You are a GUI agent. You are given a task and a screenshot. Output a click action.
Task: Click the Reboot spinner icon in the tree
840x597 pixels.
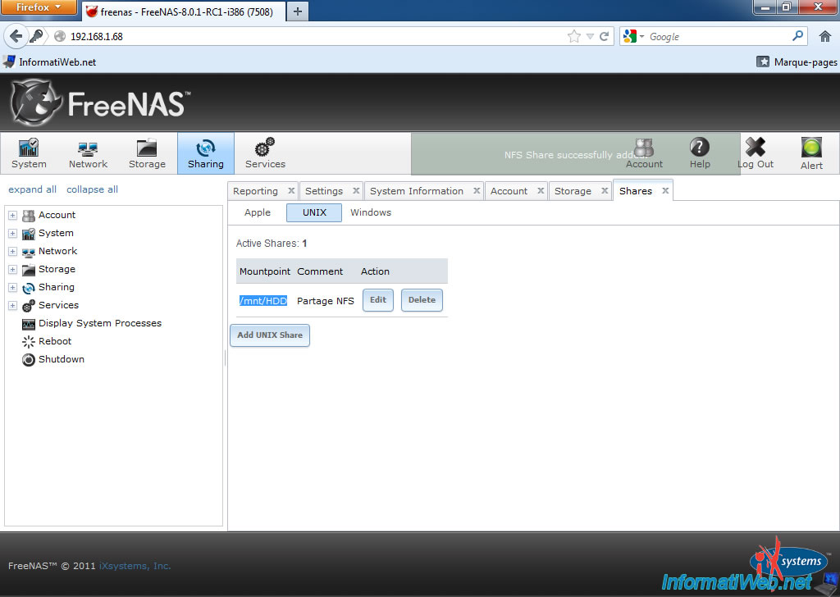pyautogui.click(x=29, y=342)
